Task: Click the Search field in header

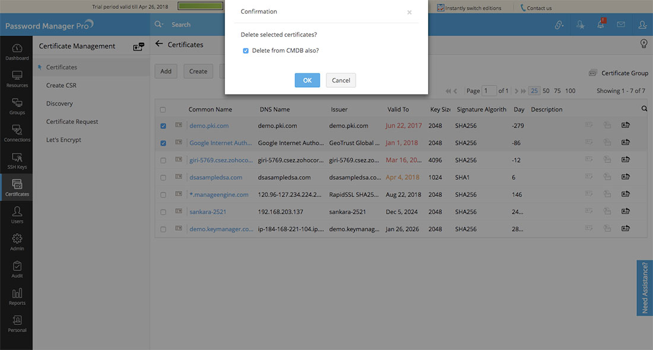Action: (x=180, y=24)
